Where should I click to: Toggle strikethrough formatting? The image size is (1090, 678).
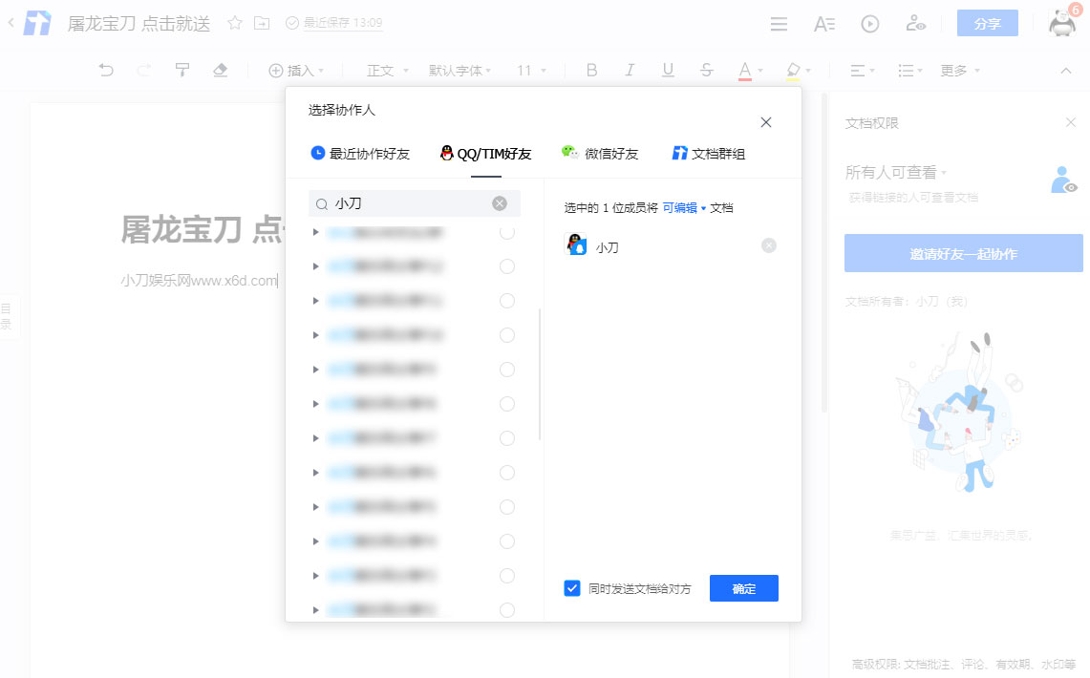706,70
